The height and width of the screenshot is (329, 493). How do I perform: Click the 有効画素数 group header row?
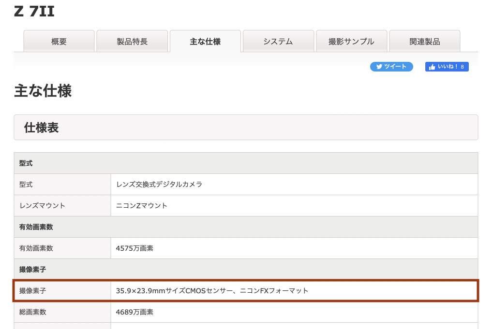click(x=246, y=227)
